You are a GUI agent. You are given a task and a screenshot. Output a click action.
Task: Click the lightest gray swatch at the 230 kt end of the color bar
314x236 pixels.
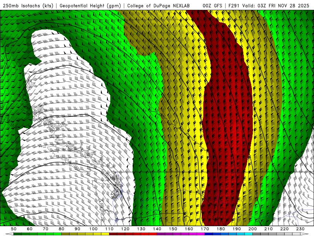coord(296,234)
